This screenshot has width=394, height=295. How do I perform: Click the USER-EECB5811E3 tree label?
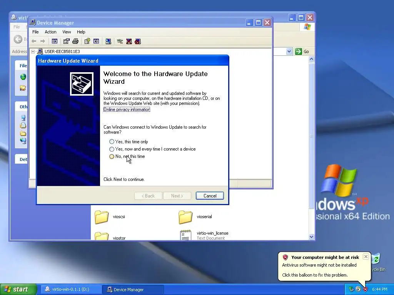62,51
